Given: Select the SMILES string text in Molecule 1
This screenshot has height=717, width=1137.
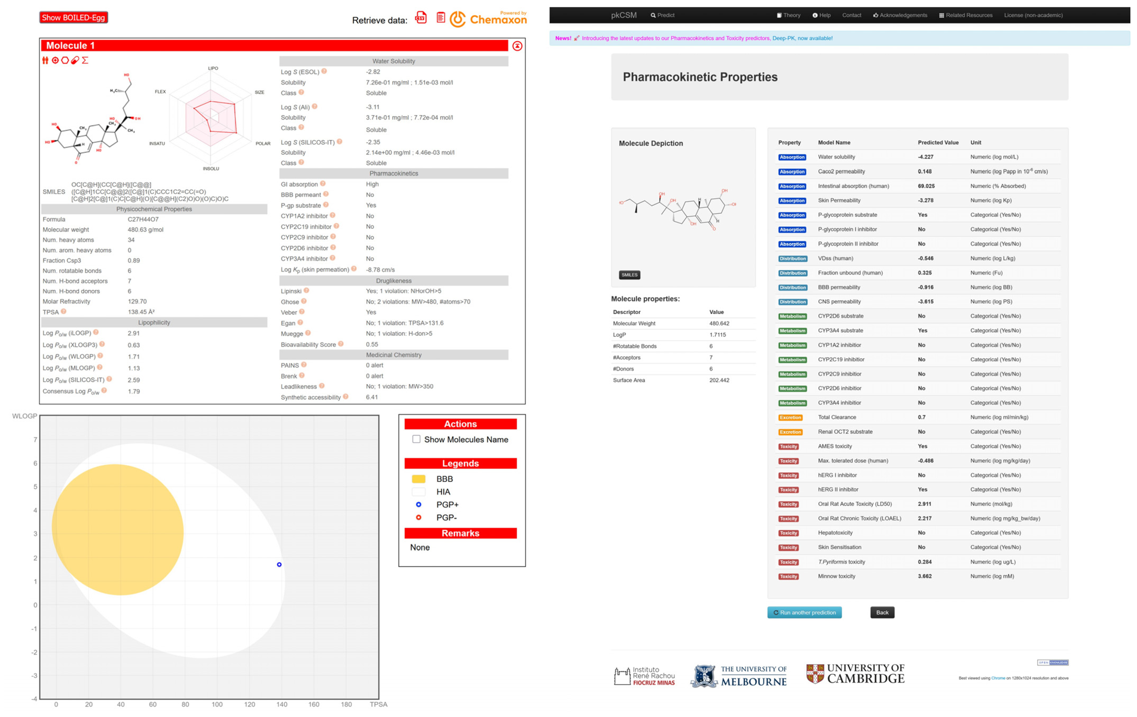Looking at the screenshot, I should (x=150, y=191).
